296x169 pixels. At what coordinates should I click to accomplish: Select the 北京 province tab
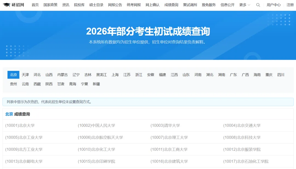pos(13,75)
